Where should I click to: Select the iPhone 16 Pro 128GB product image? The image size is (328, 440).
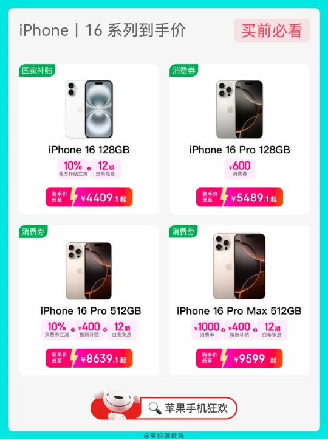(239, 109)
